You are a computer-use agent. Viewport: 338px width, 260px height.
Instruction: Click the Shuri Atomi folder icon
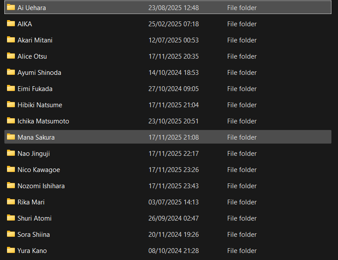(x=11, y=218)
